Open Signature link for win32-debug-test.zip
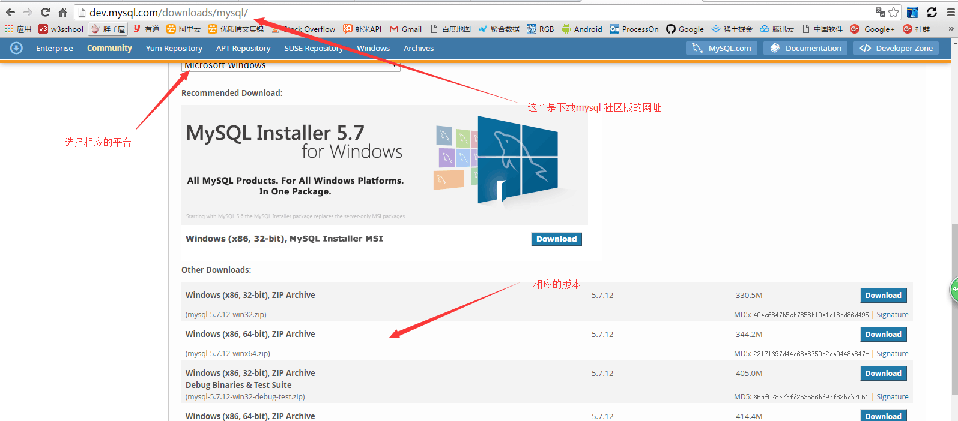Viewport: 958px width, 421px height. tap(893, 396)
